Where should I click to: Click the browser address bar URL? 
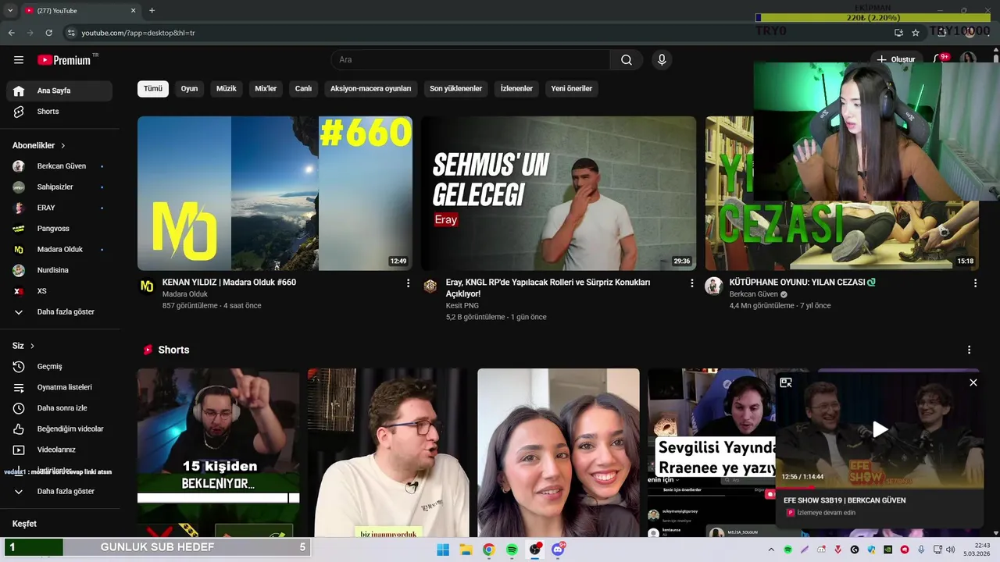[138, 33]
